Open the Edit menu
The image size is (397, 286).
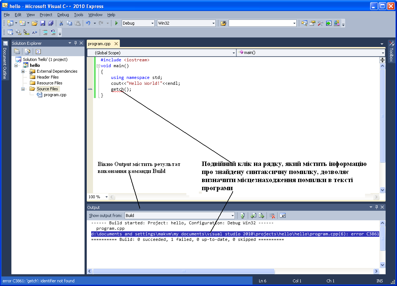(x=18, y=15)
